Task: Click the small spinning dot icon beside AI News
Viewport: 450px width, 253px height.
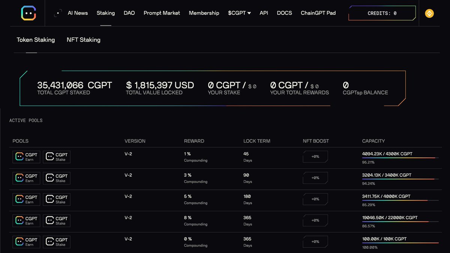Action: coord(58,13)
